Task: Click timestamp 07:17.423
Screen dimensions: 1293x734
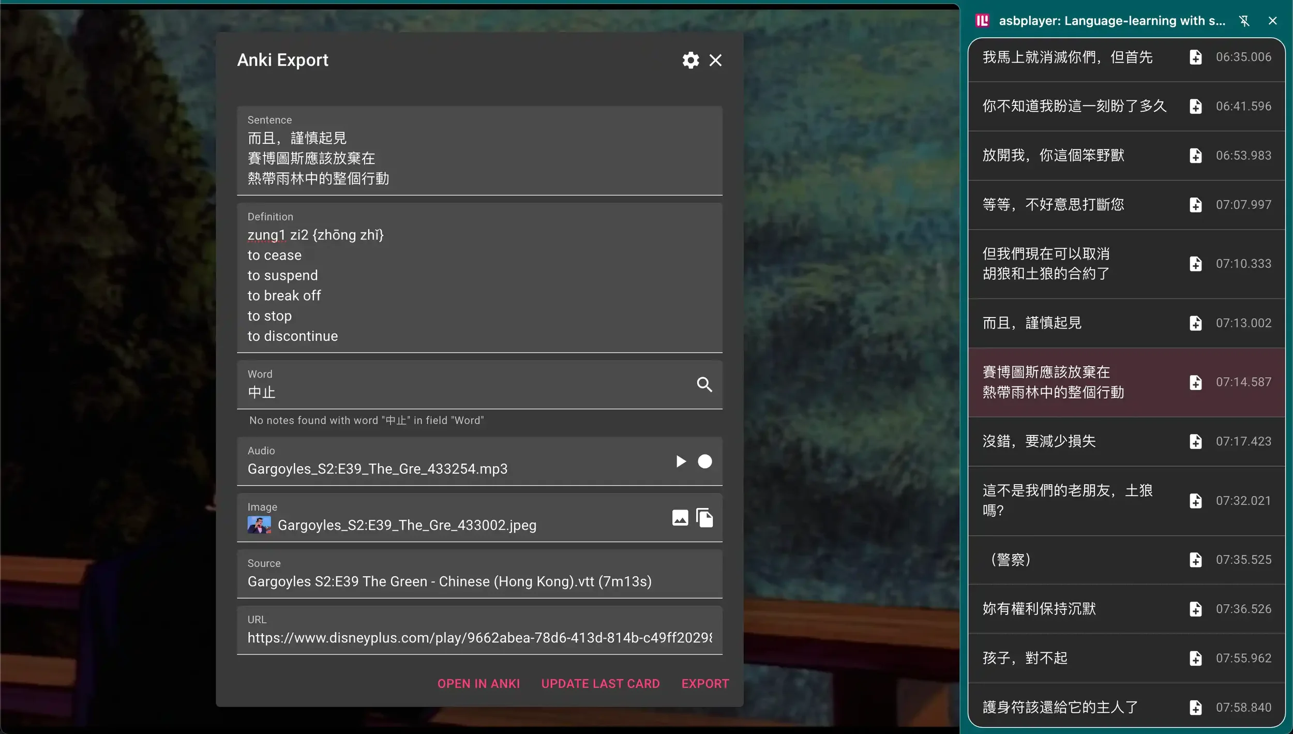Action: point(1243,441)
